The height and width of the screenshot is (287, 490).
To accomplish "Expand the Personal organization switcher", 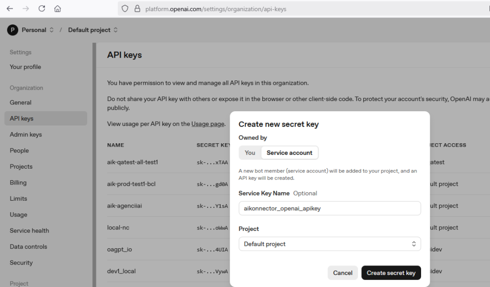I will (51, 30).
